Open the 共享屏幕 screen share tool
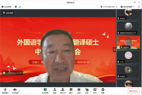The height and width of the screenshot is (95, 142). (x=45, y=91)
